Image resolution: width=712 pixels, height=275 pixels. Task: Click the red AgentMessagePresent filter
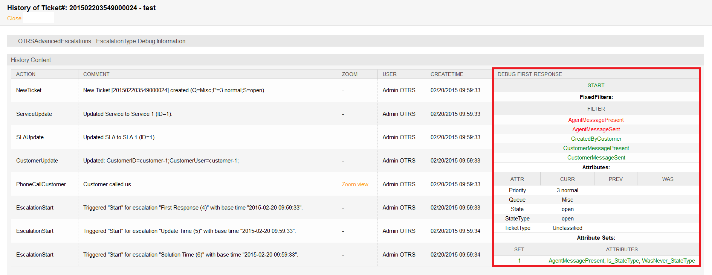click(596, 120)
